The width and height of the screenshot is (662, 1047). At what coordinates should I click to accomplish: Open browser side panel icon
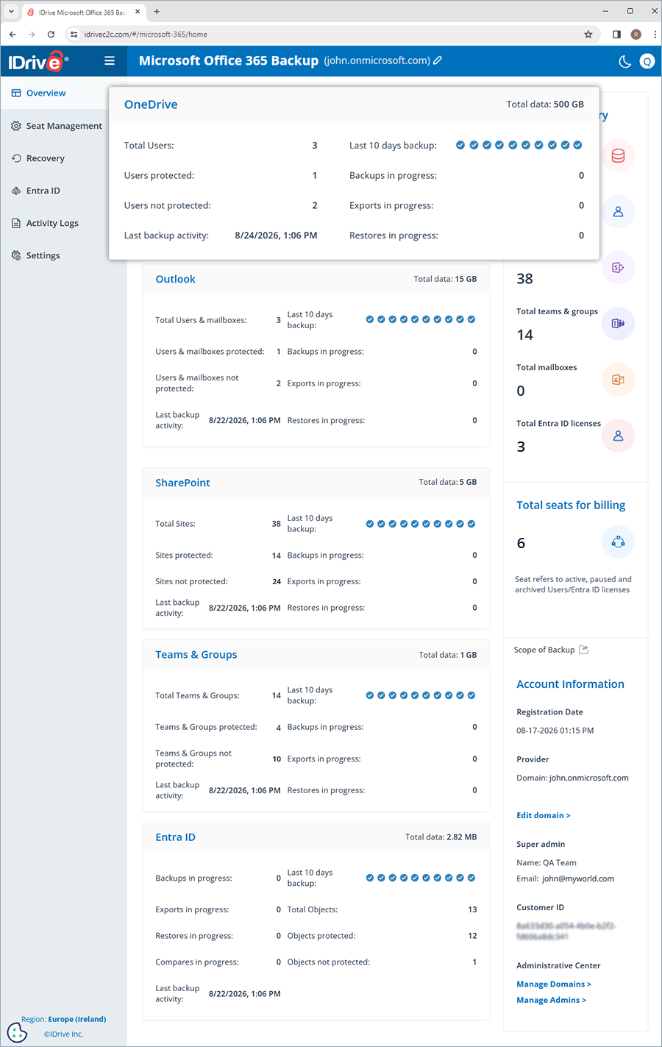(x=616, y=34)
